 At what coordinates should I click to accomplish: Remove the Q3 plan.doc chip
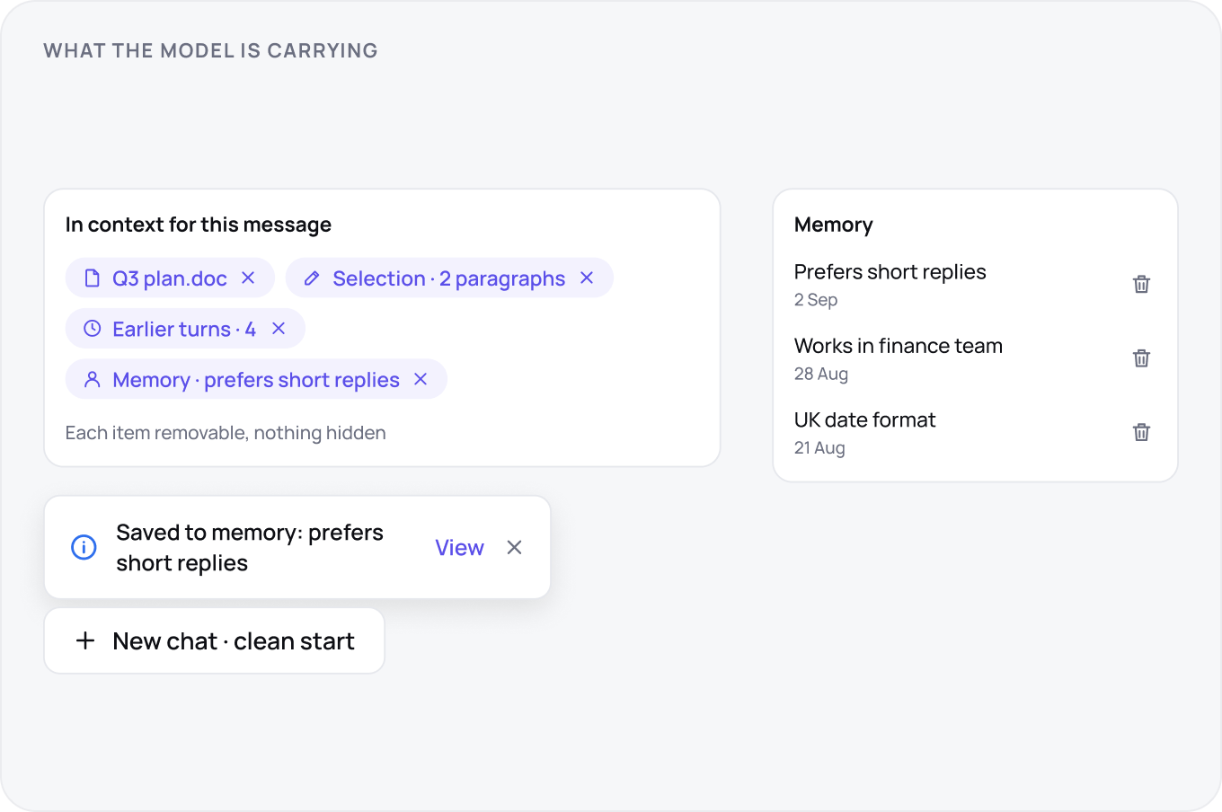(248, 278)
